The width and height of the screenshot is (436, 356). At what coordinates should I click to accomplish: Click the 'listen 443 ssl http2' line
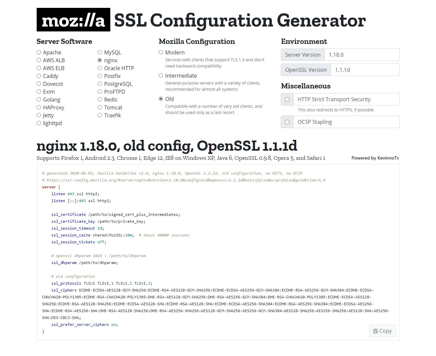pos(75,194)
